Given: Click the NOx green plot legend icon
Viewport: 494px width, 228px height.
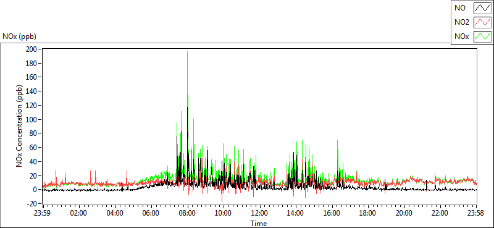Looking at the screenshot, I should click(x=482, y=36).
